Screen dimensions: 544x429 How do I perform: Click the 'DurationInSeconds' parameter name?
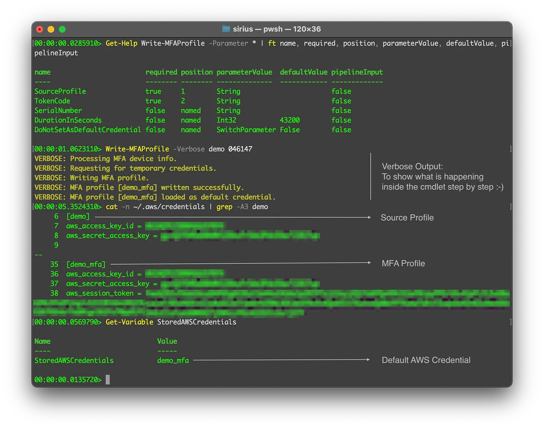click(x=68, y=120)
